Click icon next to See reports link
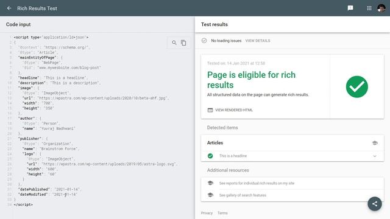390x219 pixels. [210, 183]
